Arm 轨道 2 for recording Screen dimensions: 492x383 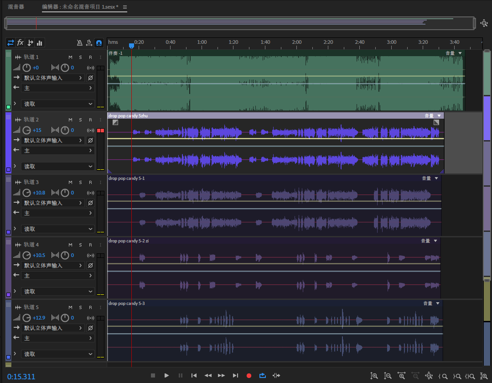(90, 120)
